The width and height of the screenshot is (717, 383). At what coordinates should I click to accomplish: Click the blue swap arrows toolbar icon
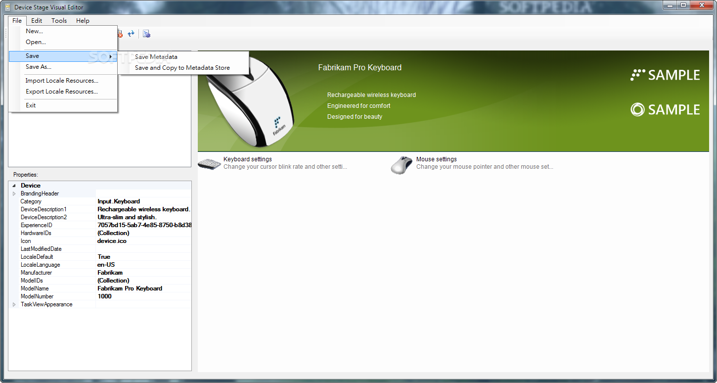coord(131,34)
